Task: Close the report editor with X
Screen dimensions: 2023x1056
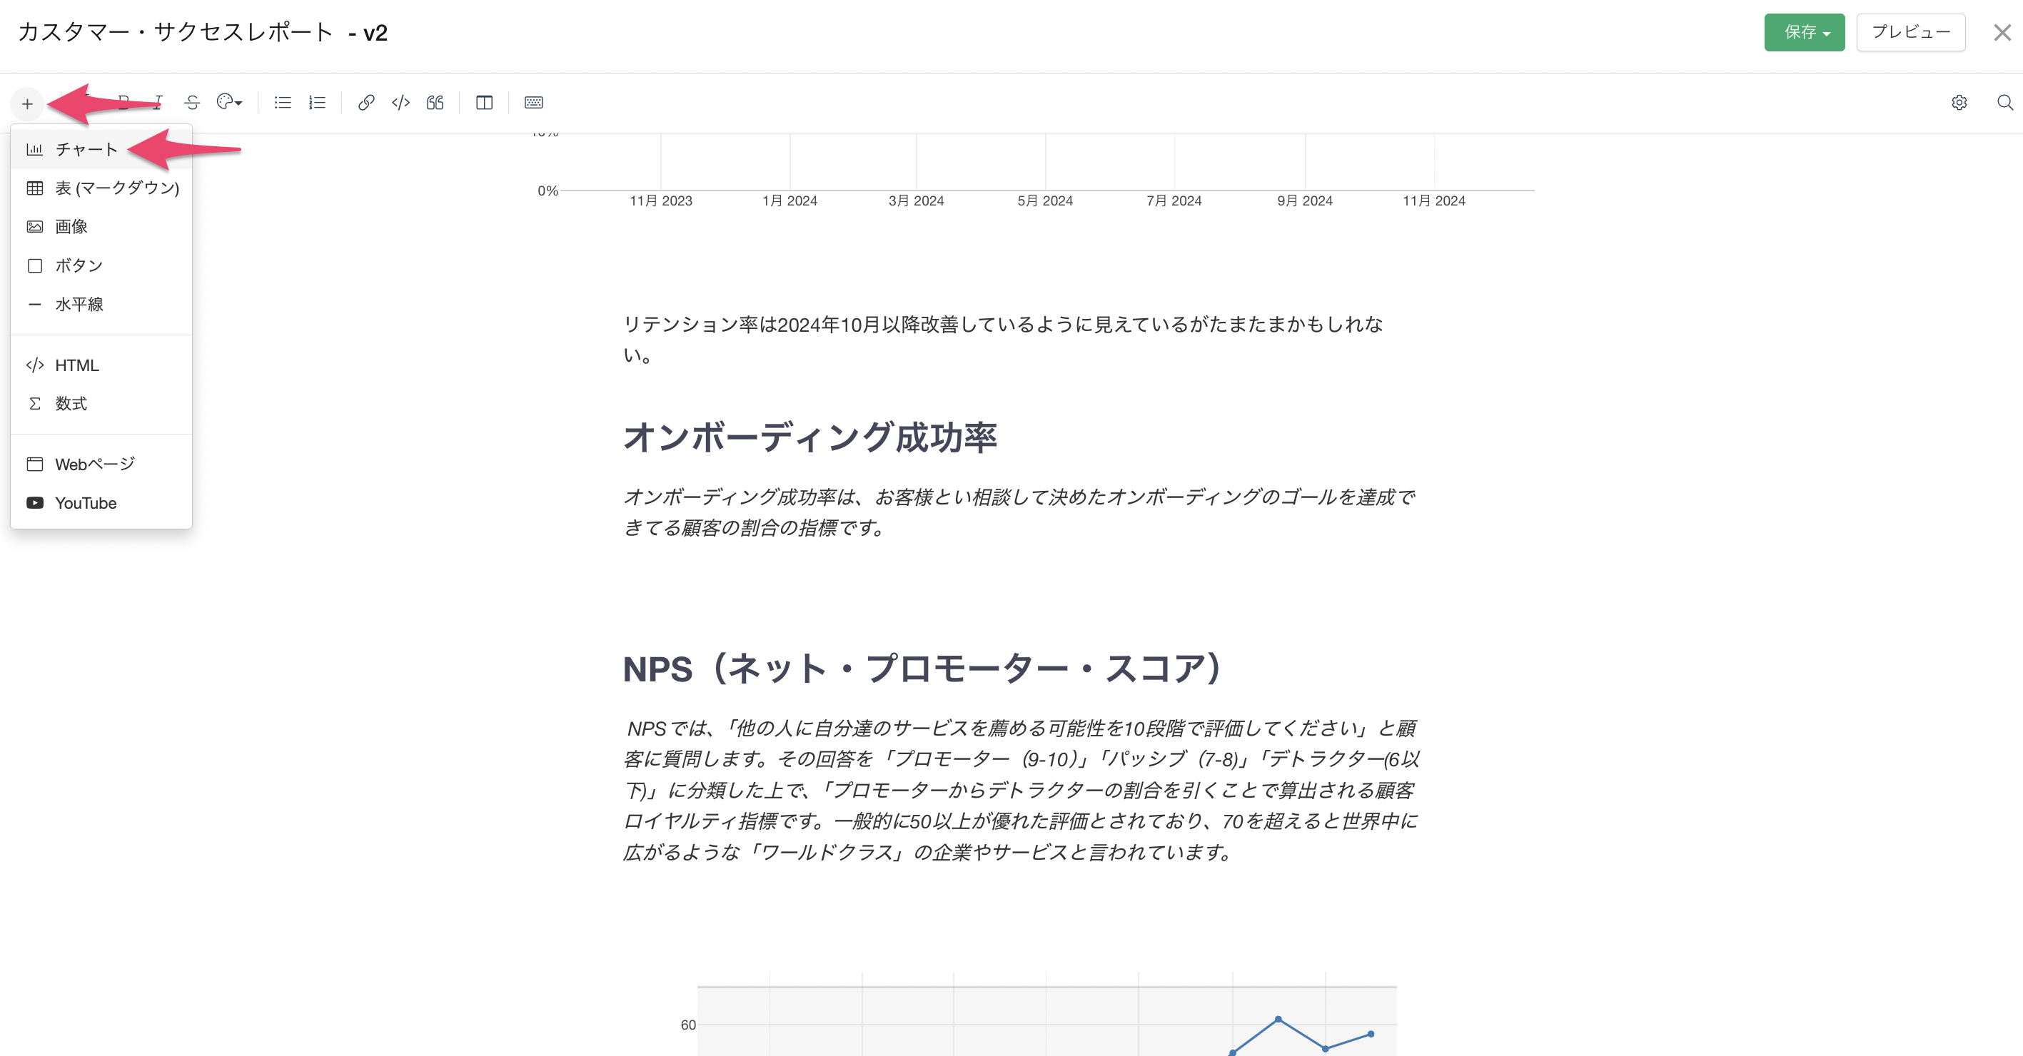Action: point(2002,32)
